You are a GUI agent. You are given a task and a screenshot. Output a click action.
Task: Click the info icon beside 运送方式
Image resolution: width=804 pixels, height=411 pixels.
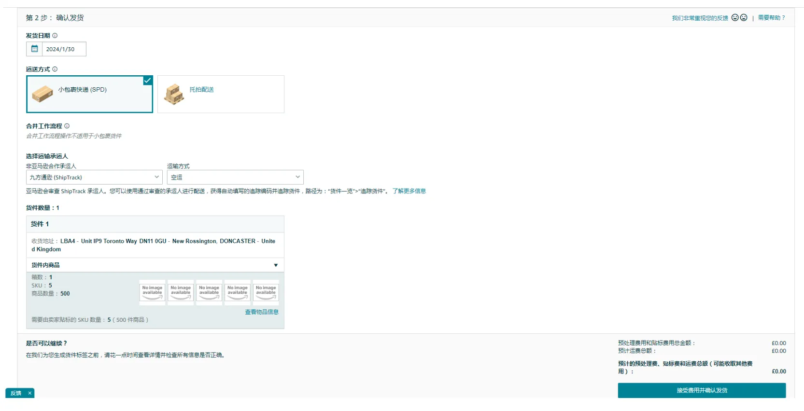click(x=55, y=69)
